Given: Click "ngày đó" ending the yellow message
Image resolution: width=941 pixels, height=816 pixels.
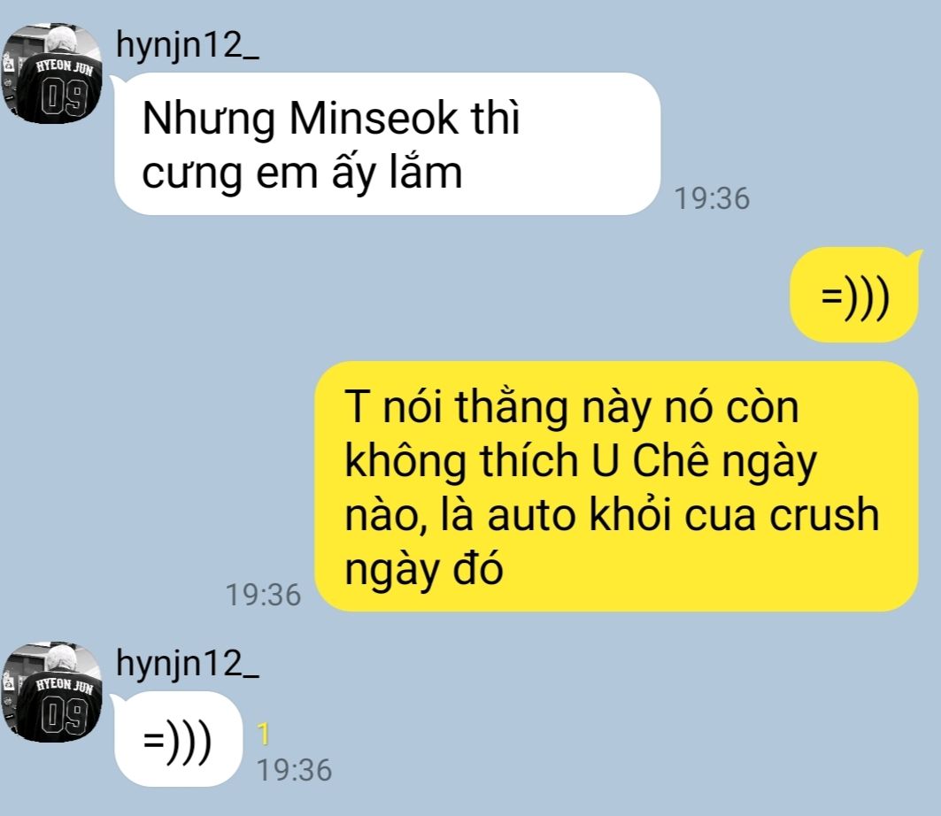Looking at the screenshot, I should [424, 570].
